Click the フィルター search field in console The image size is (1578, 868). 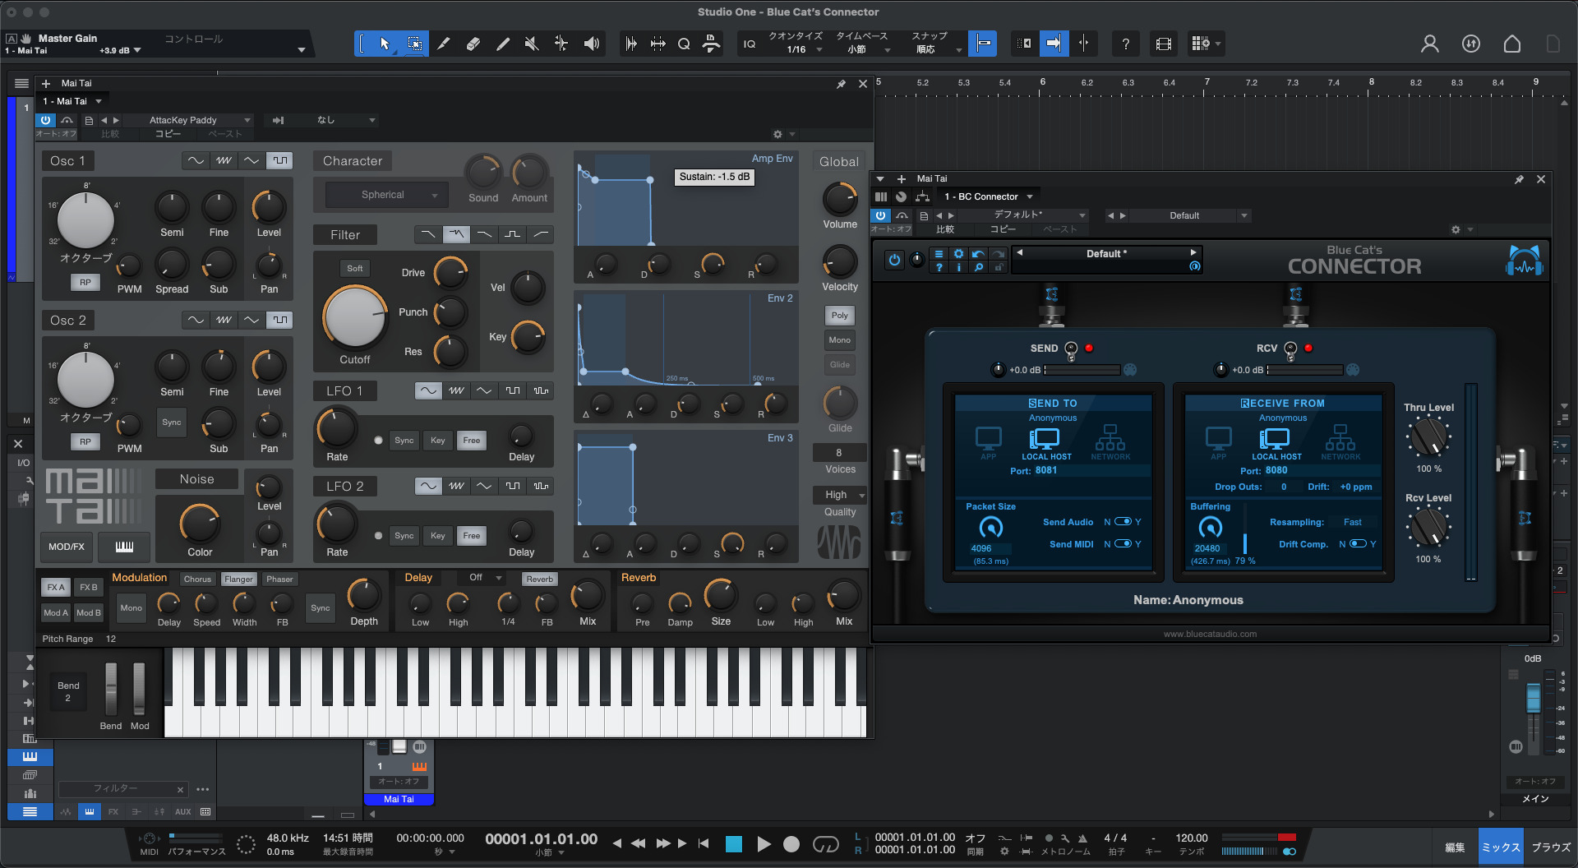(x=123, y=789)
